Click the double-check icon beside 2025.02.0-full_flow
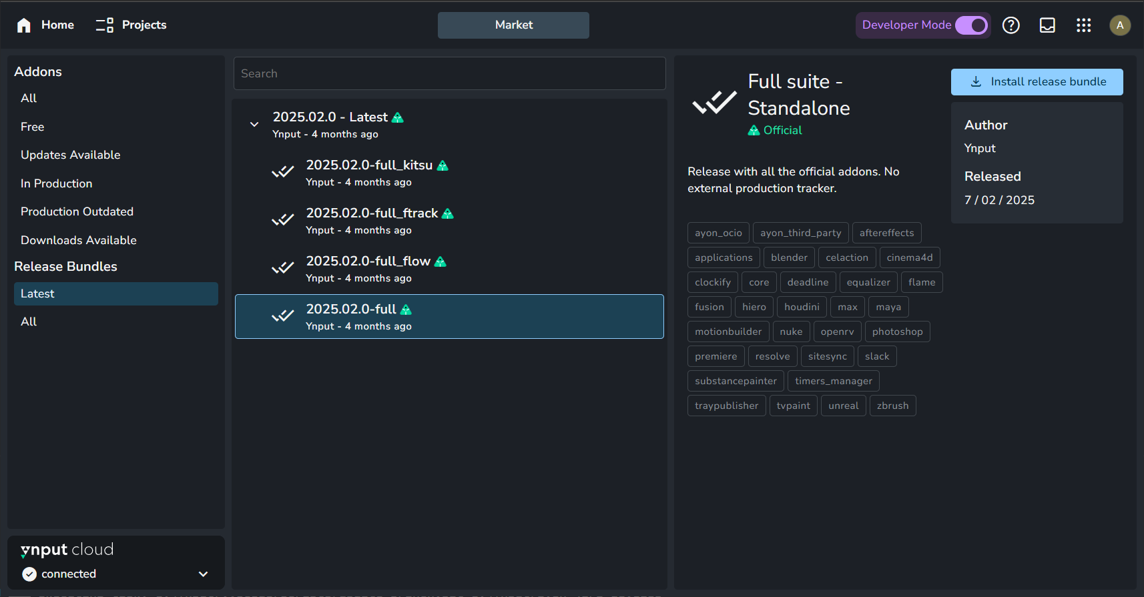The width and height of the screenshot is (1144, 597). 283,268
